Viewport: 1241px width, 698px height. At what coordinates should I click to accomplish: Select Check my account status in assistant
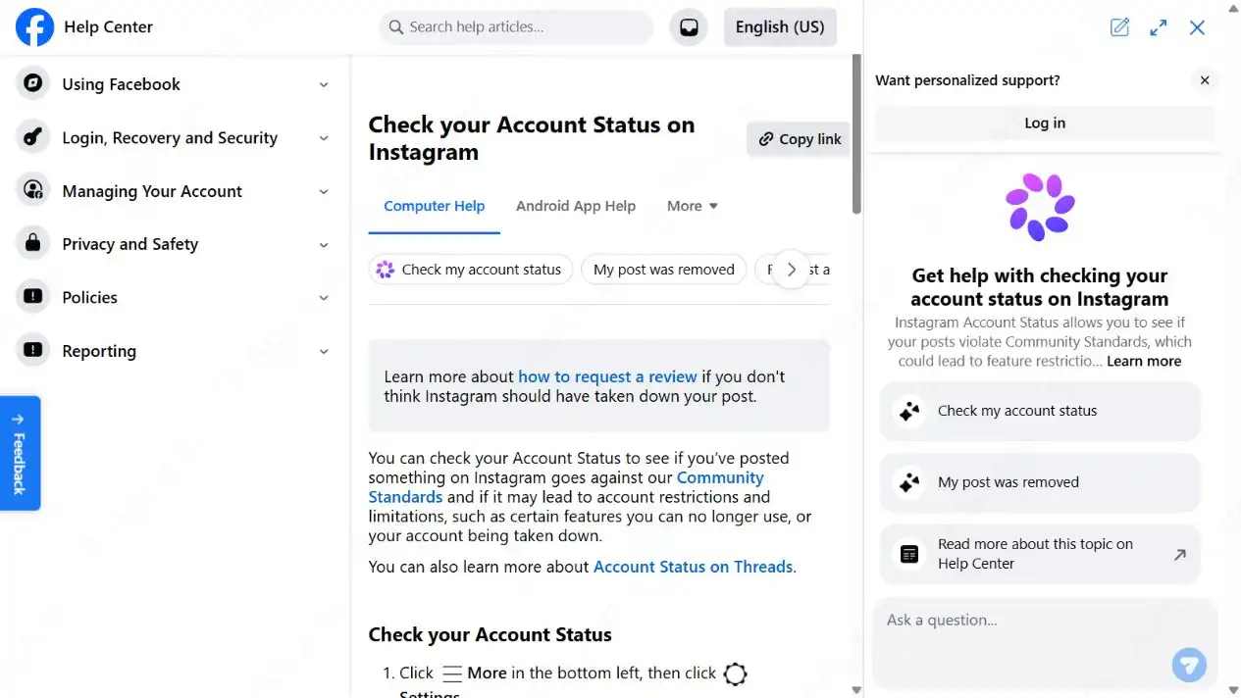click(1040, 411)
